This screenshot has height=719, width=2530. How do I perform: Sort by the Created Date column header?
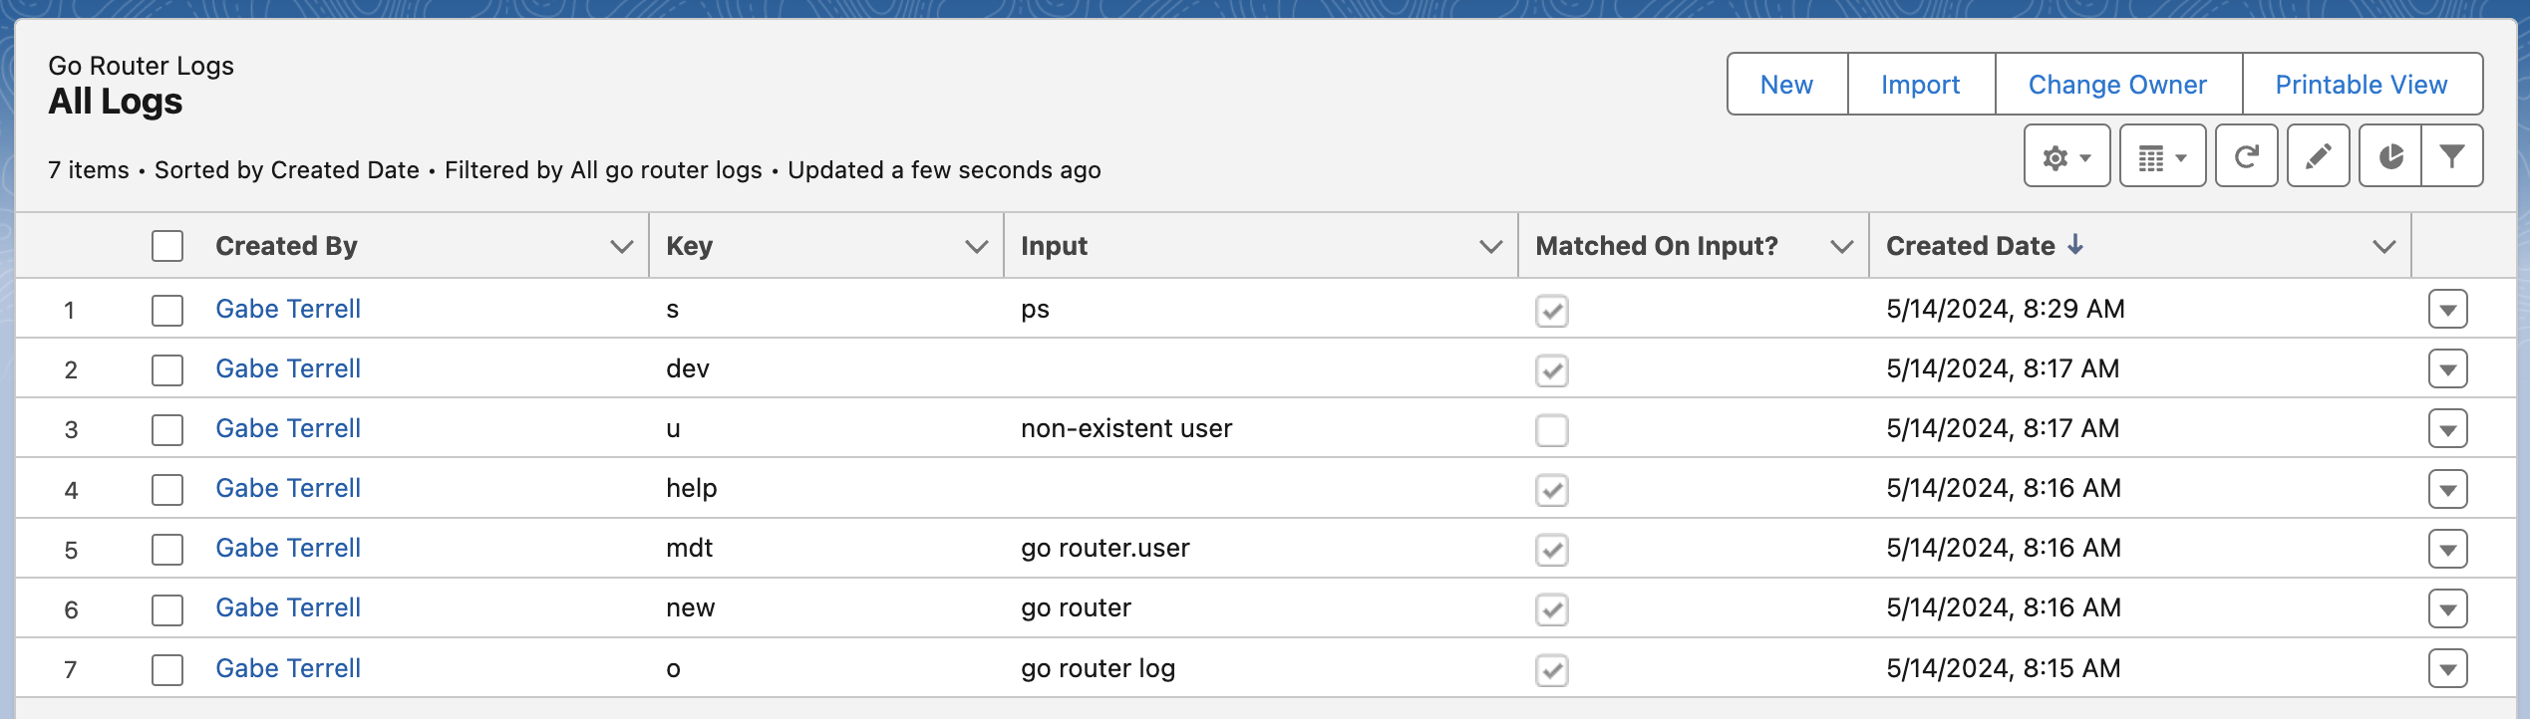[1970, 246]
